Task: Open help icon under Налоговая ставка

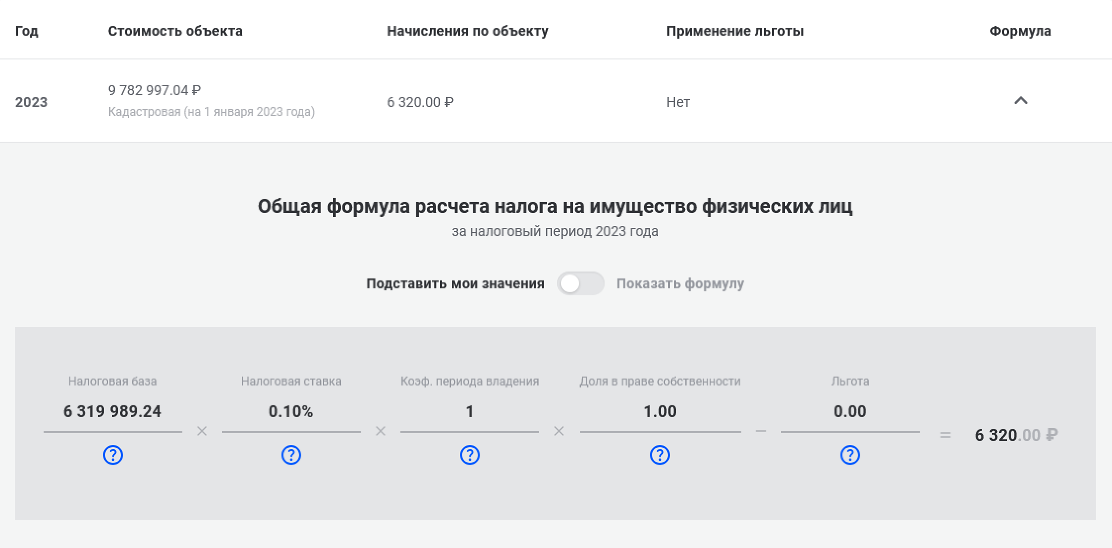Action: [291, 454]
